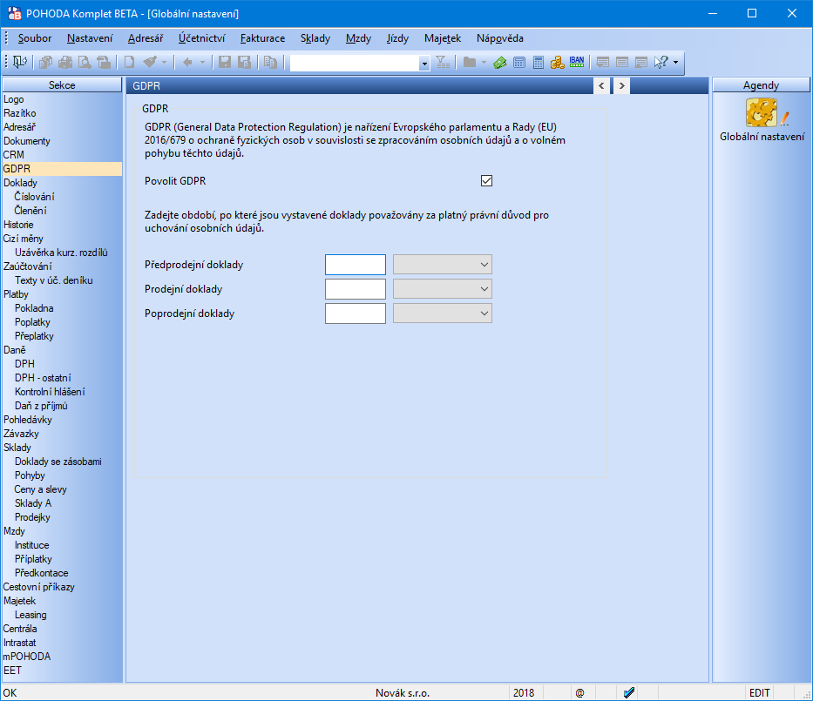Uncheck the Povolit GDPR checkbox
The image size is (813, 701).
(x=486, y=181)
